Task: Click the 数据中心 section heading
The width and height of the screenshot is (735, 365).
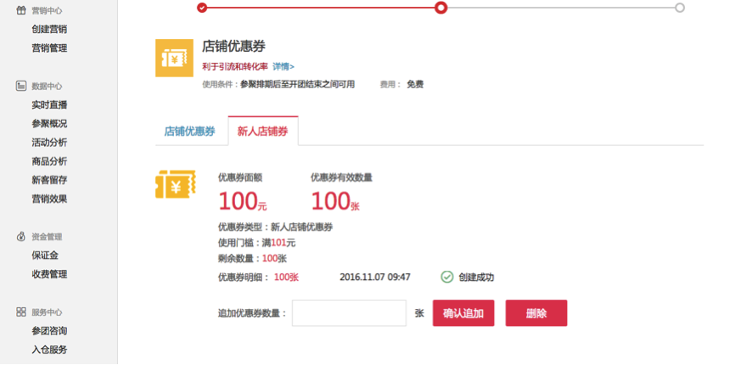Action: point(47,86)
